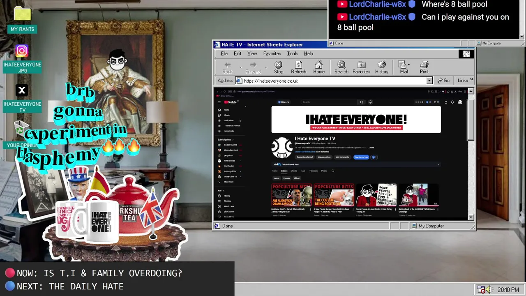Open the Forward button history dropdown
This screenshot has height=296, width=526.
266,67
